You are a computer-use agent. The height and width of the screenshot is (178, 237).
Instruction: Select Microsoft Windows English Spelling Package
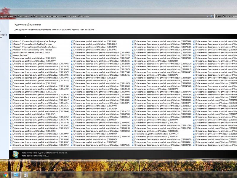point(32,44)
